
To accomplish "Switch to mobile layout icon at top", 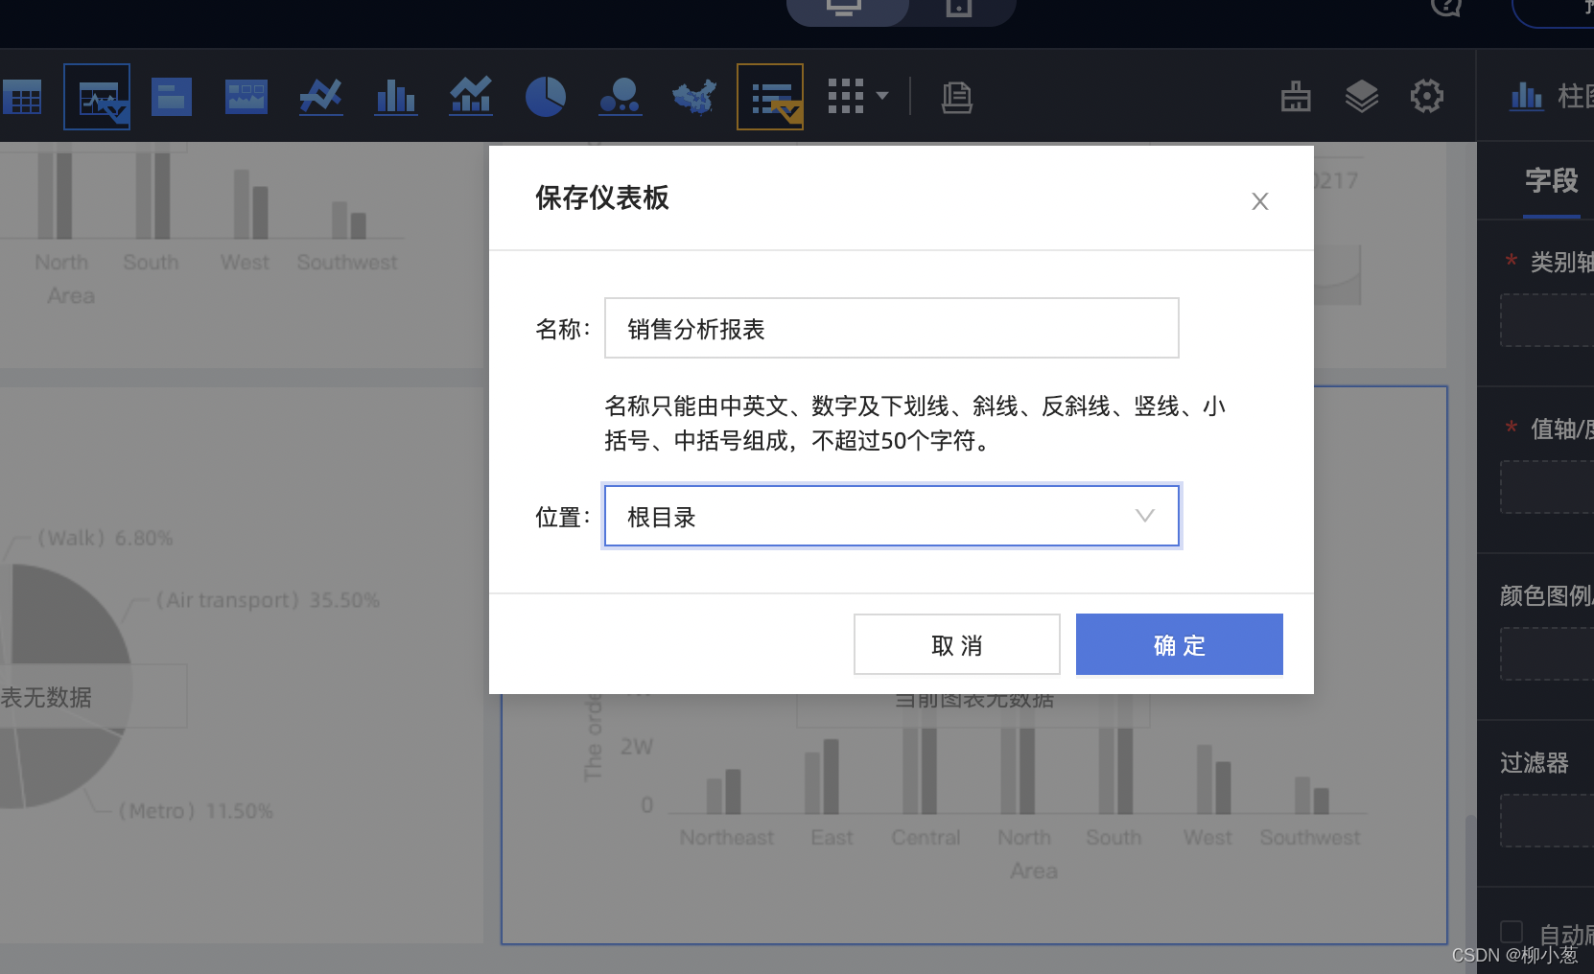I will 959,9.
